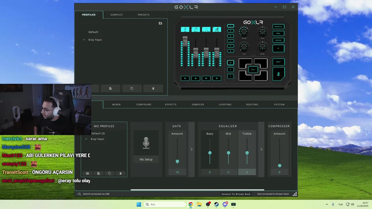Click the Gate amount value field 16
This screenshot has width=372, height=209.
coord(177,172)
